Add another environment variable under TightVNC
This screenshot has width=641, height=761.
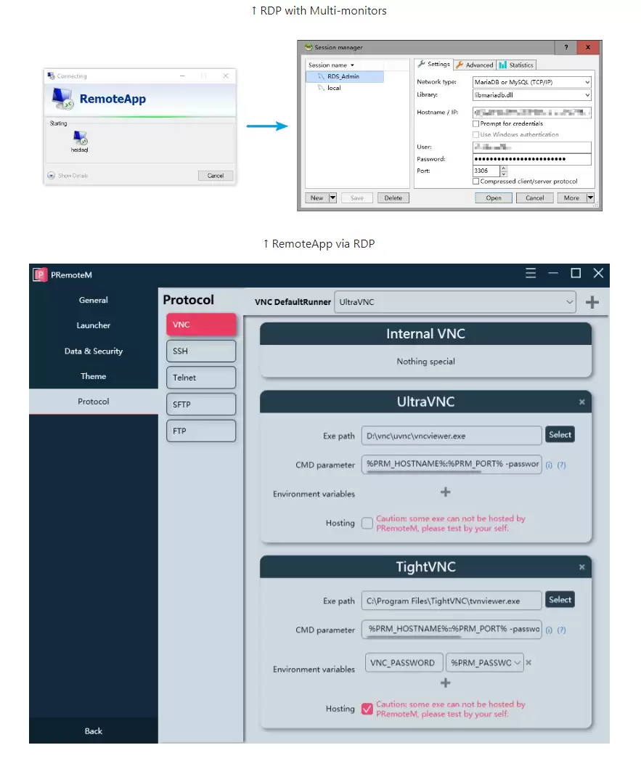point(445,683)
